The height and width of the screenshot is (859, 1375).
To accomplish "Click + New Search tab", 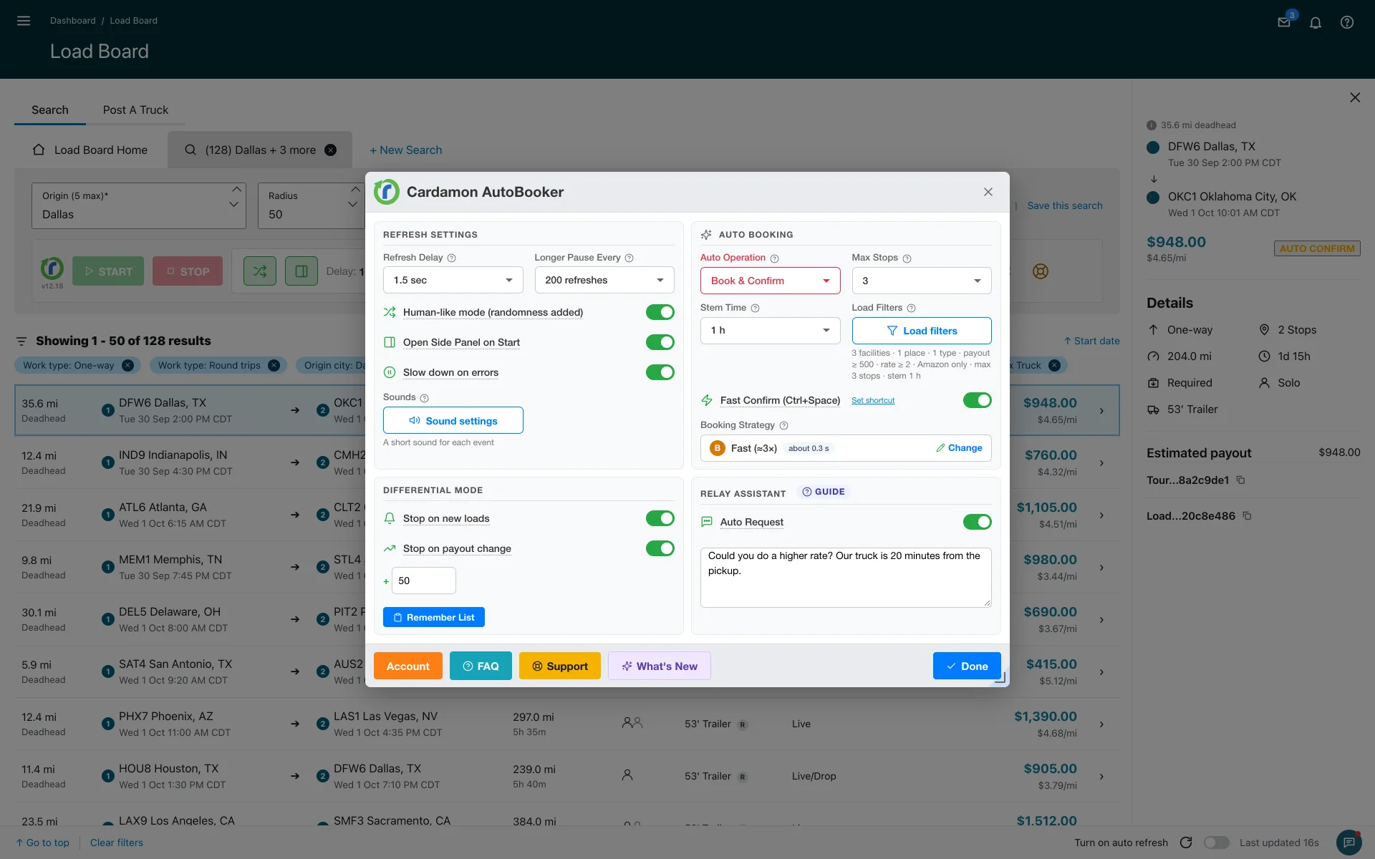I will tap(405, 150).
